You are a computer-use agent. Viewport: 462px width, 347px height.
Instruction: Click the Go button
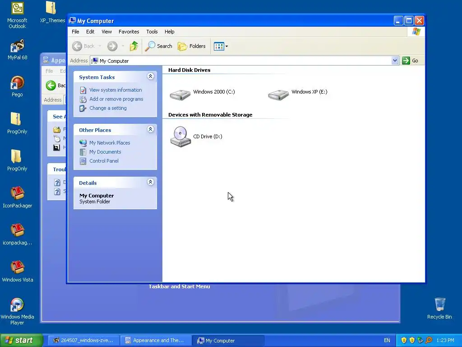pyautogui.click(x=410, y=61)
